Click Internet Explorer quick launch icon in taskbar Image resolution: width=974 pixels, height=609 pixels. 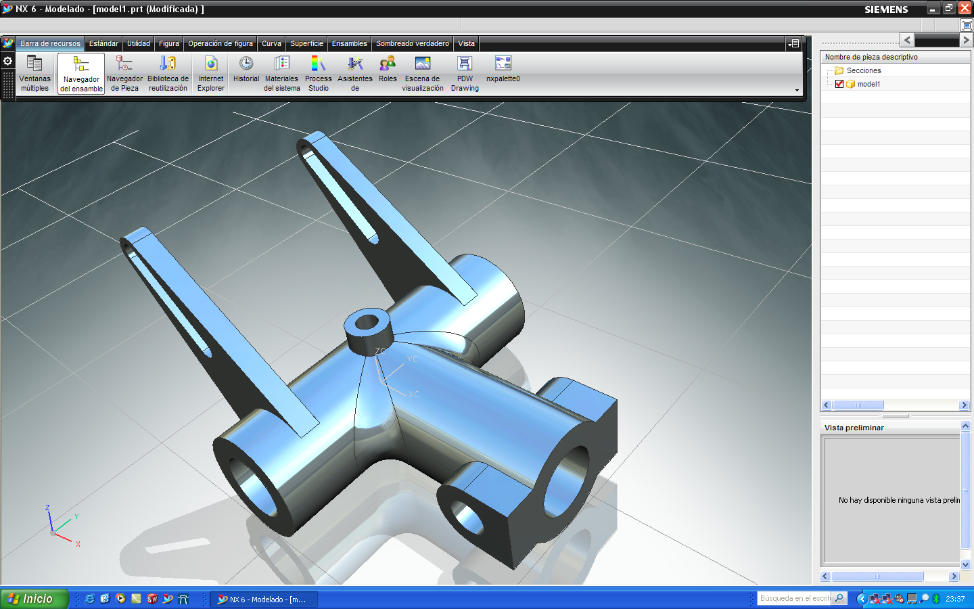pos(89,599)
